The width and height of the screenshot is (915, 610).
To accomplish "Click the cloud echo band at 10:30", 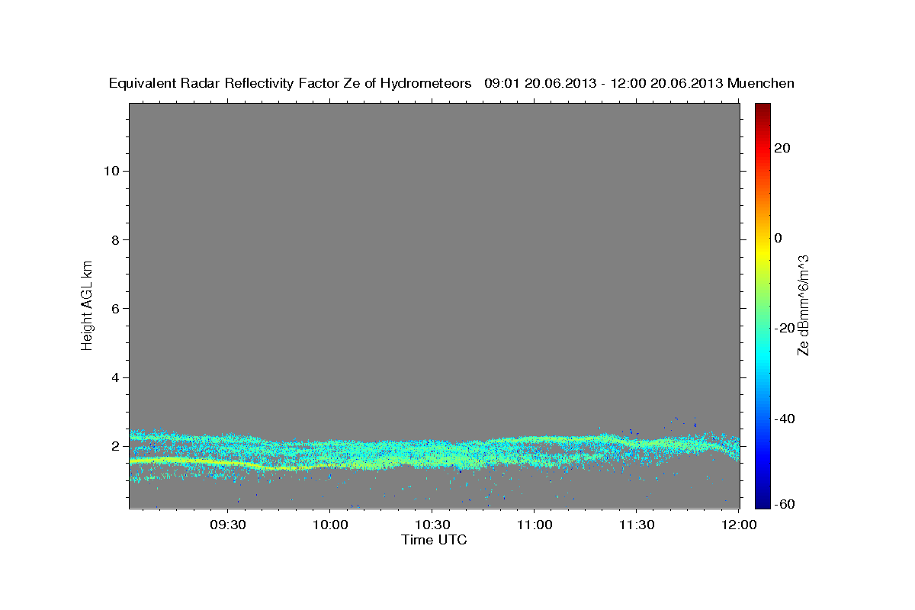I will 432,454.
